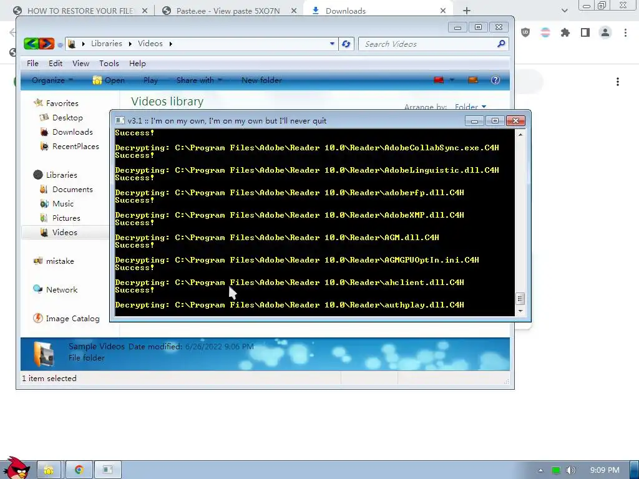Open the Chrome profile avatar icon
Viewport: 639px width, 479px height.
click(605, 32)
